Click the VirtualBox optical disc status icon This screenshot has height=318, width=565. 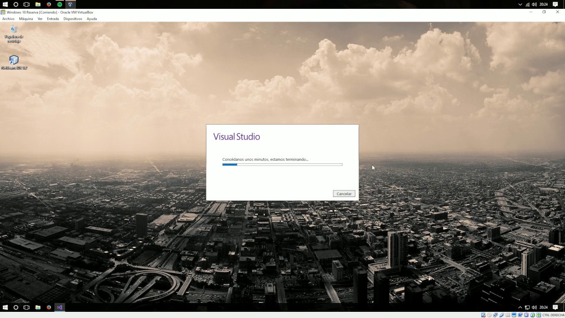tap(489, 315)
